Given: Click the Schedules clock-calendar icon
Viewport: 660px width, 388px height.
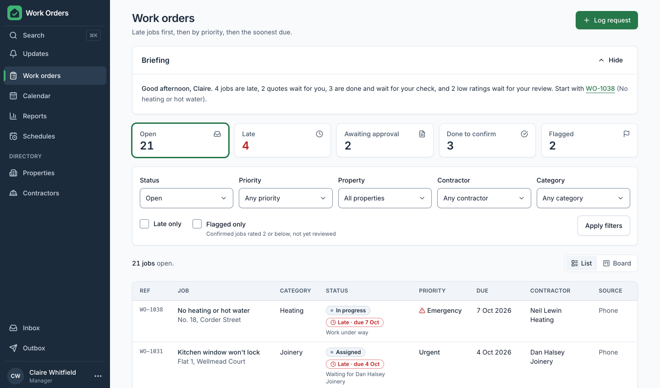Looking at the screenshot, I should (13, 136).
